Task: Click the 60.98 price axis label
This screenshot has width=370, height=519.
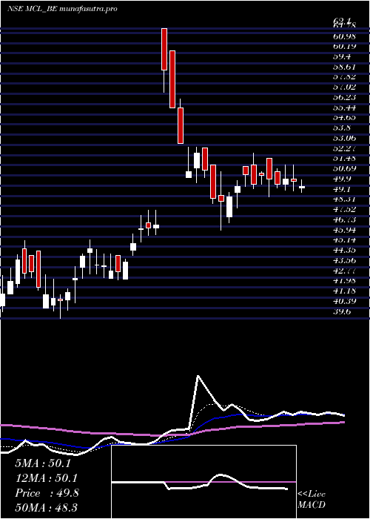Action: click(344, 36)
